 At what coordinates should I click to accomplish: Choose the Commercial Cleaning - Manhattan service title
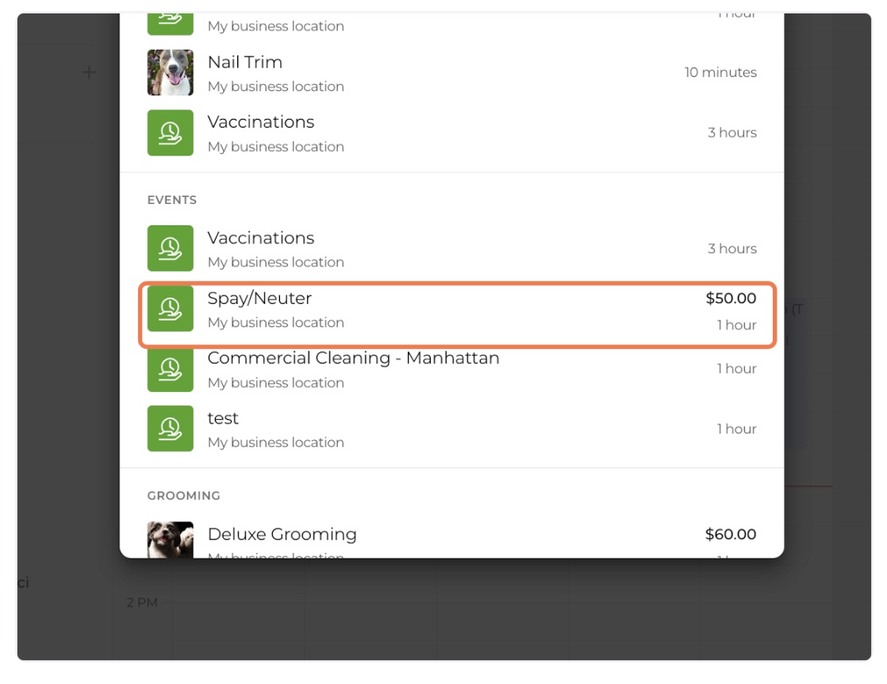click(353, 358)
